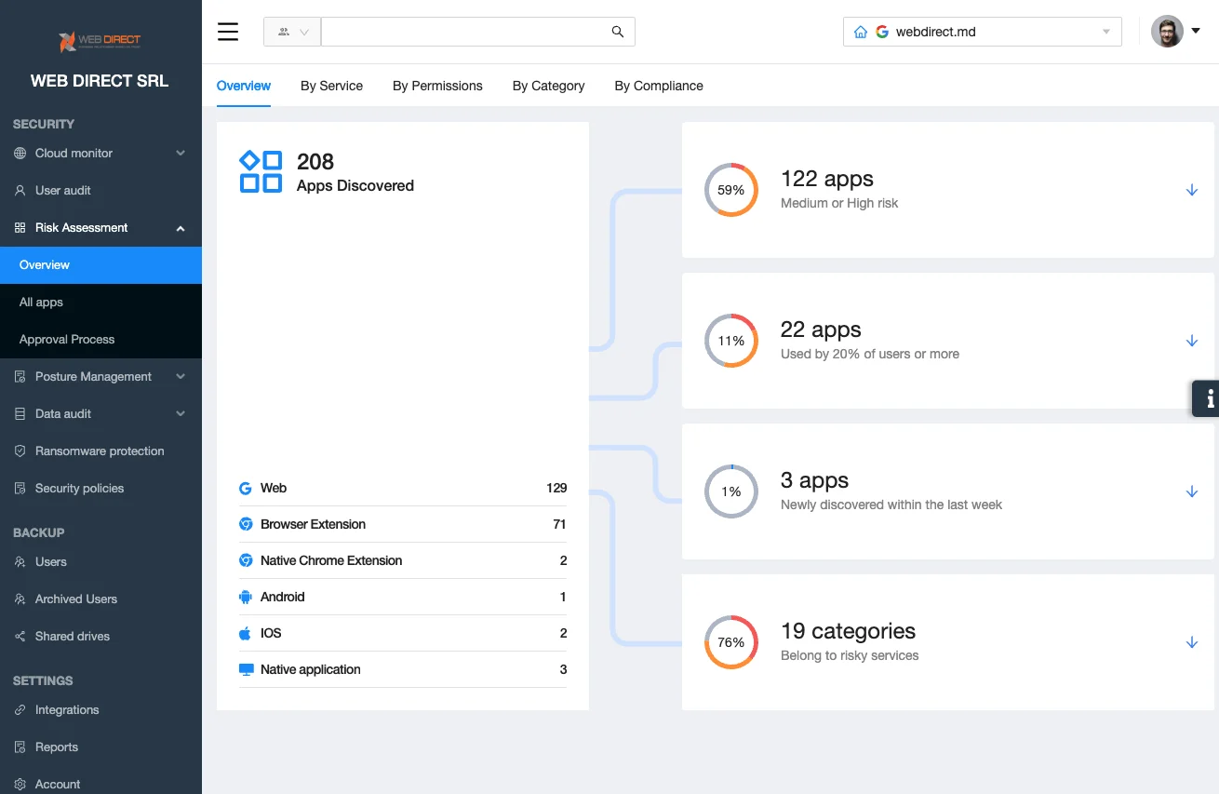Expand the 122 apps card arrow
Viewport: 1219px width, 794px height.
coord(1192,190)
